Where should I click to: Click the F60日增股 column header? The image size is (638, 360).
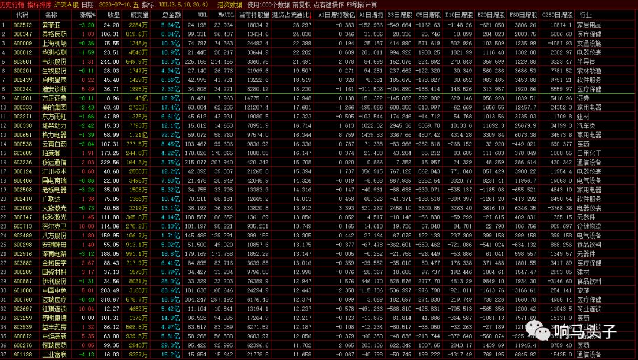click(x=523, y=15)
